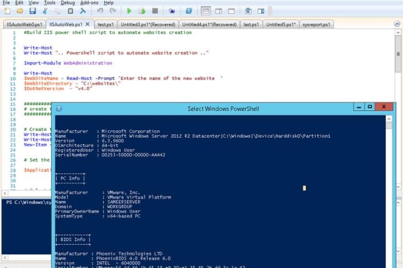Switch to the Untitled4.ps1 (Recovered) tab
Image resolution: width=403 pixels, height=268 pixels.
209,24
